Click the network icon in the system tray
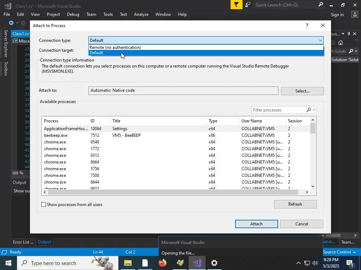 307,263
